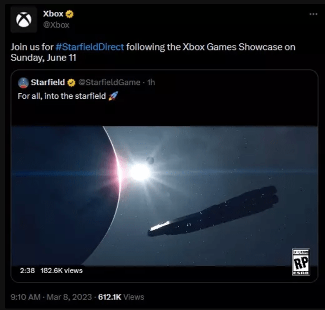Click the Xbox profile avatar logo
This screenshot has height=310, width=325.
point(23,19)
